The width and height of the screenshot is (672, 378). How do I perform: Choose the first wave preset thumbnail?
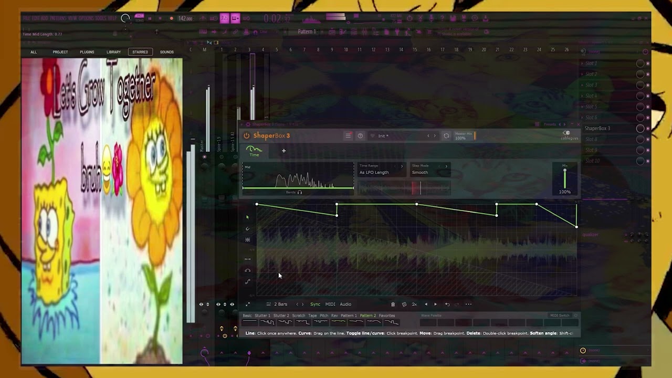click(x=250, y=322)
